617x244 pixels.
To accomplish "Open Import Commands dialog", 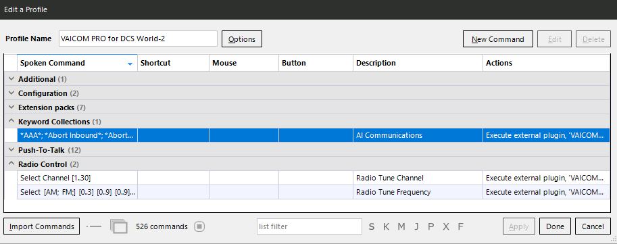I will 42,226.
